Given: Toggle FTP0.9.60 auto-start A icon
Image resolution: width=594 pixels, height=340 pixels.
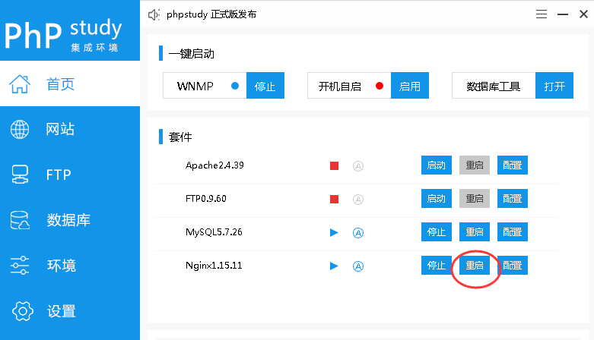Looking at the screenshot, I should (358, 200).
